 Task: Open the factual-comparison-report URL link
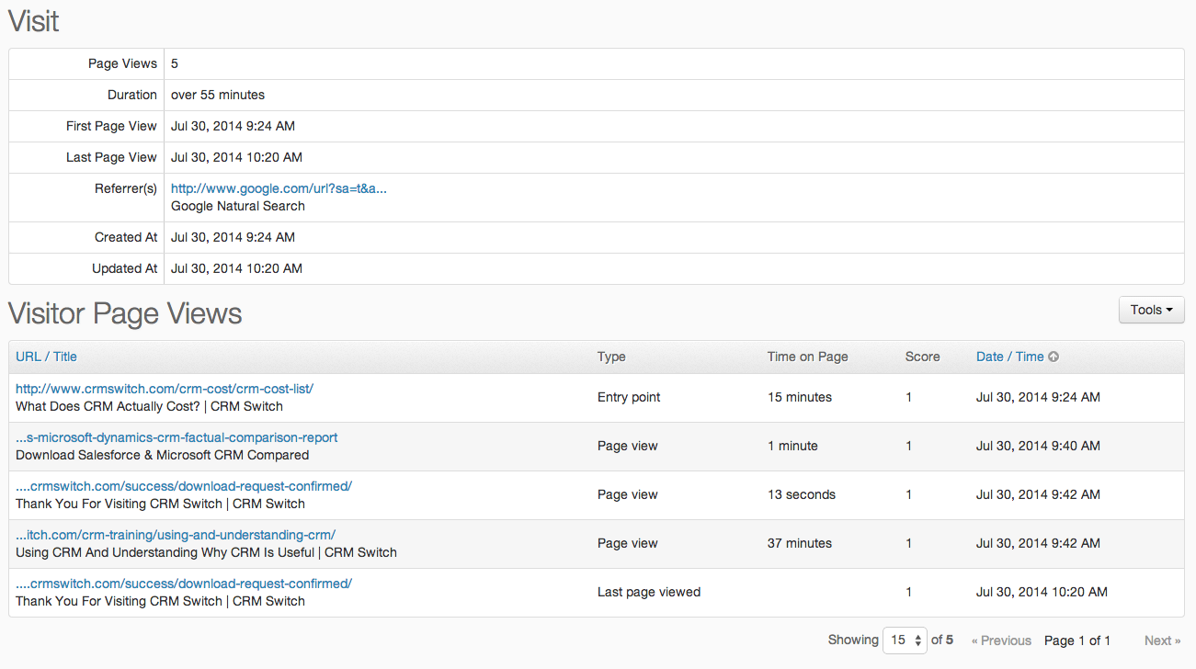(177, 437)
